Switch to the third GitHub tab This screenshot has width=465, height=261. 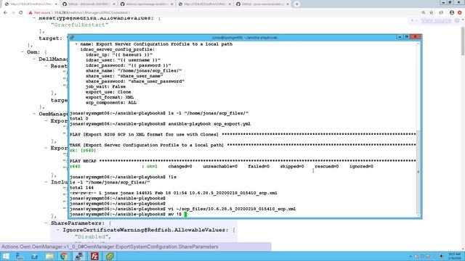tap(147, 4)
